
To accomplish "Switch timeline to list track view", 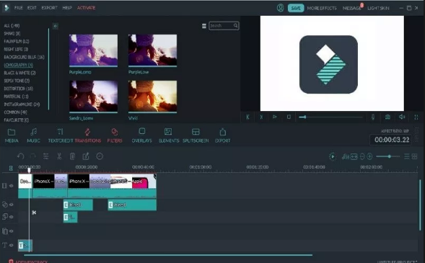I will (406, 156).
